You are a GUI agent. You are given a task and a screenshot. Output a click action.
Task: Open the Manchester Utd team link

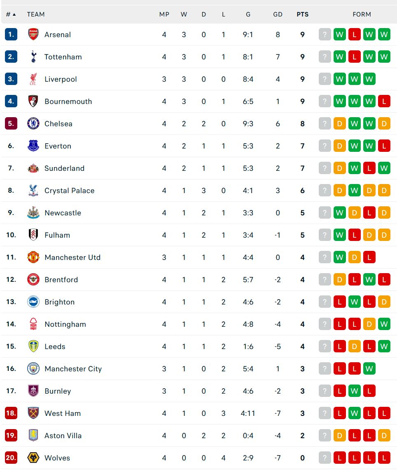coord(72,257)
